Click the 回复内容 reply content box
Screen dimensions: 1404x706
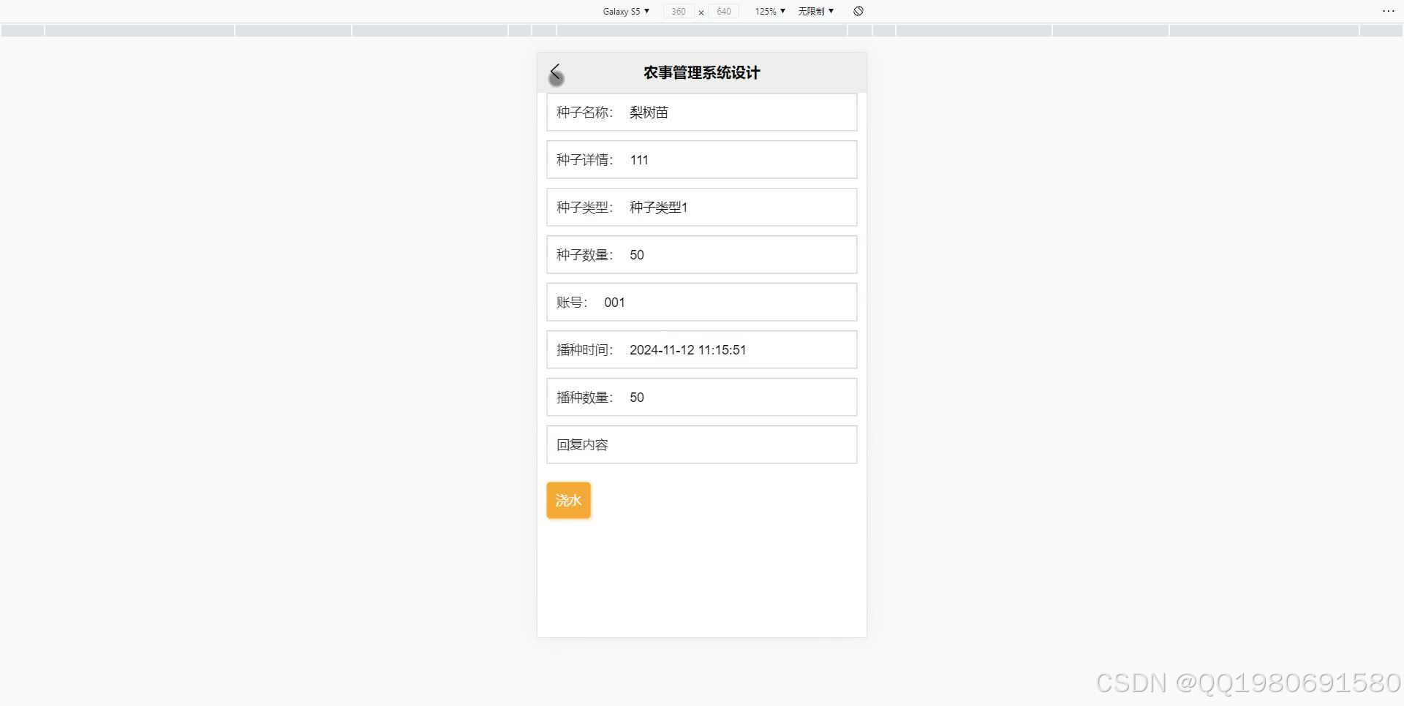tap(701, 444)
